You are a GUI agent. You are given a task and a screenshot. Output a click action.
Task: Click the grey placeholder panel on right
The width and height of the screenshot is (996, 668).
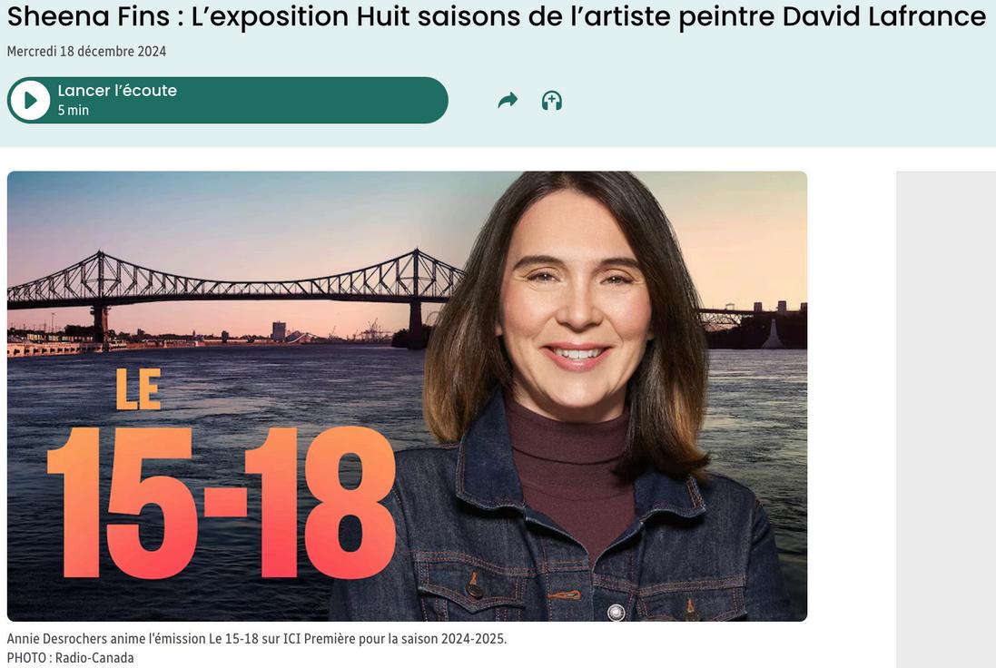946,419
